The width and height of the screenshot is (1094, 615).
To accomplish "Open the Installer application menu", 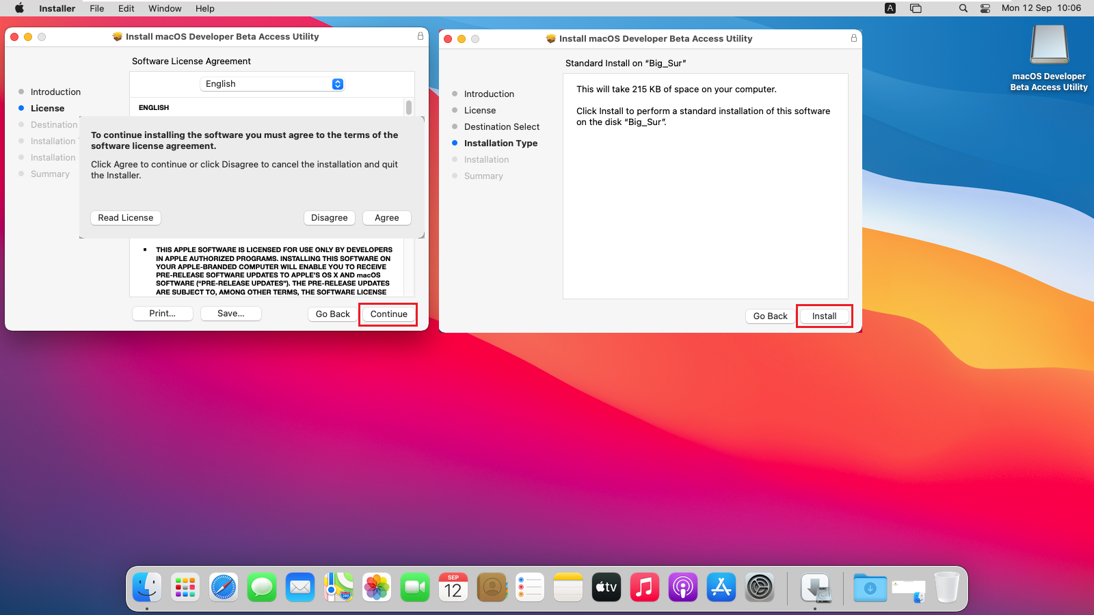I will pyautogui.click(x=57, y=8).
